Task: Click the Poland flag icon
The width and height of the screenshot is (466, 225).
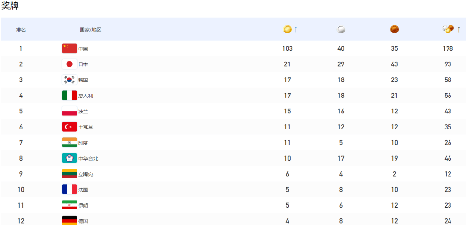Action: pyautogui.click(x=69, y=112)
